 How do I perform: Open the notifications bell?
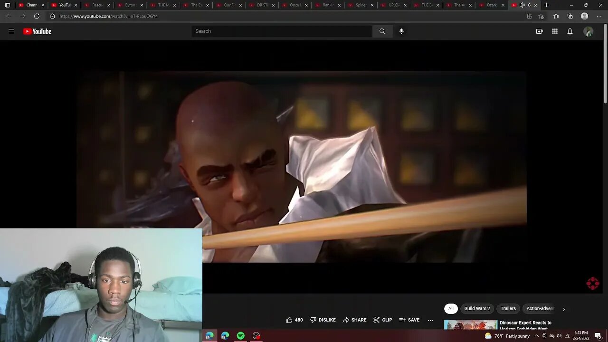tap(570, 31)
